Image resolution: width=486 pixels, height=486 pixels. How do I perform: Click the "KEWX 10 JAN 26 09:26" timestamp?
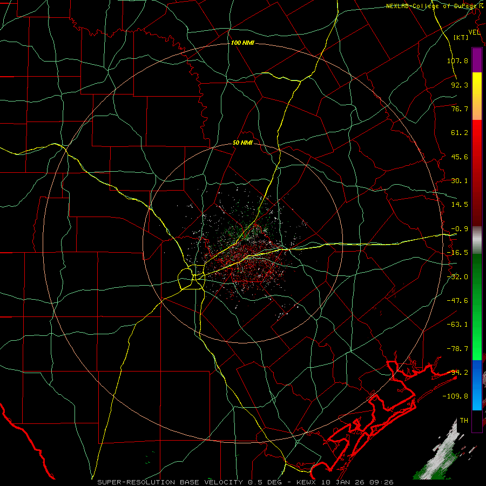pyautogui.click(x=345, y=482)
